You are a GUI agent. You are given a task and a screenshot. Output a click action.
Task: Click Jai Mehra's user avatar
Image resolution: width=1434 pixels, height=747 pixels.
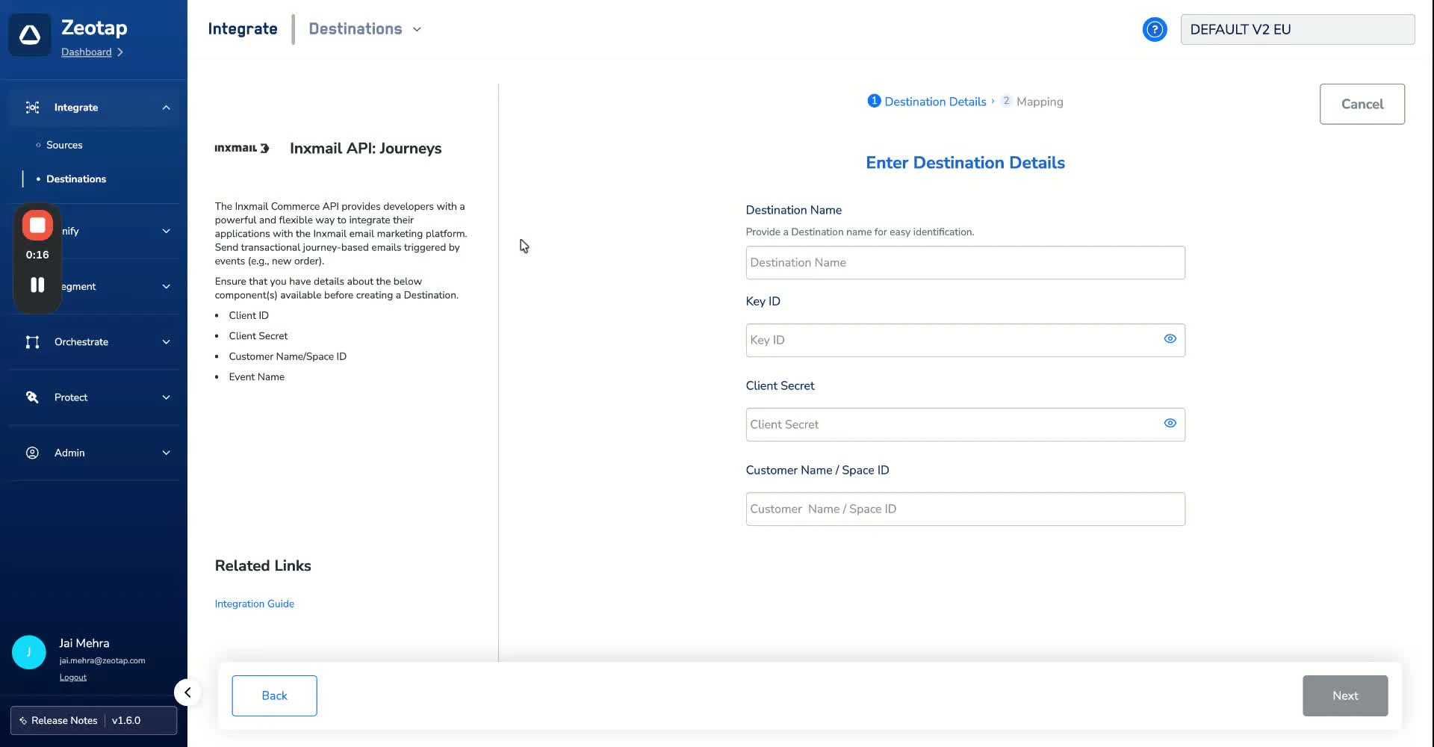29,652
